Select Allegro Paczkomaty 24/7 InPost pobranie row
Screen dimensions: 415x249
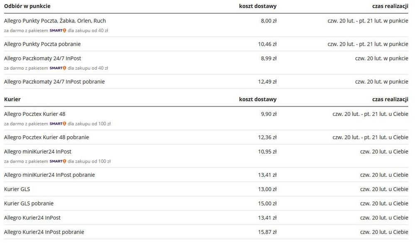(54, 82)
